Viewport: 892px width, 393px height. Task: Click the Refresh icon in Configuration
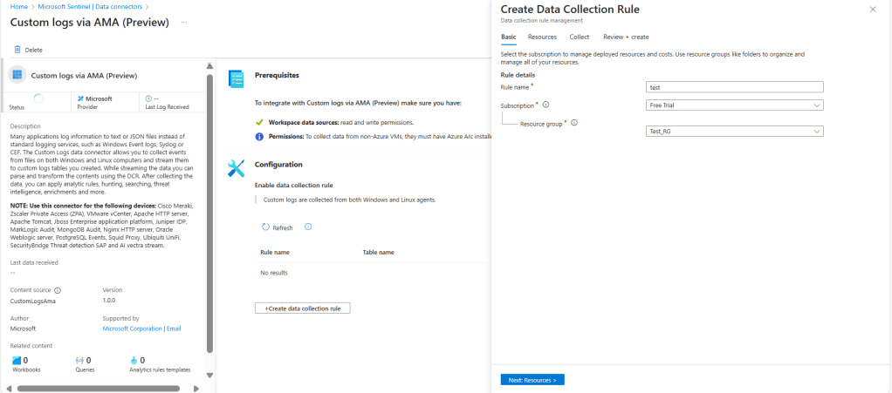coord(267,227)
